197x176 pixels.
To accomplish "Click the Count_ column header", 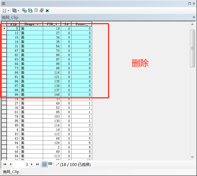I will pyautogui.click(x=82, y=24).
